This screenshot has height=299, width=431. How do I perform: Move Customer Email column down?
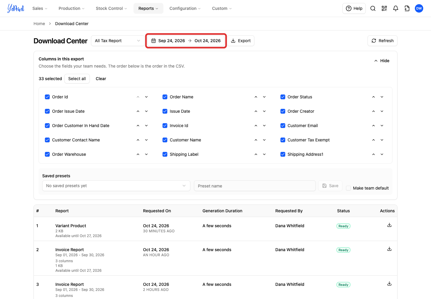pyautogui.click(x=382, y=126)
